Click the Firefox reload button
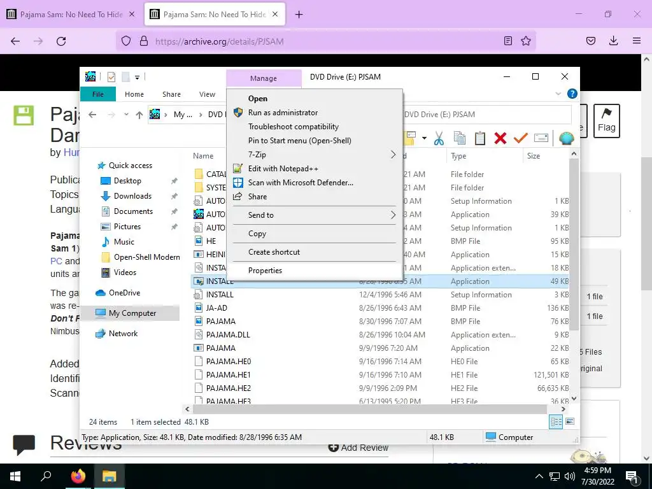 point(61,41)
